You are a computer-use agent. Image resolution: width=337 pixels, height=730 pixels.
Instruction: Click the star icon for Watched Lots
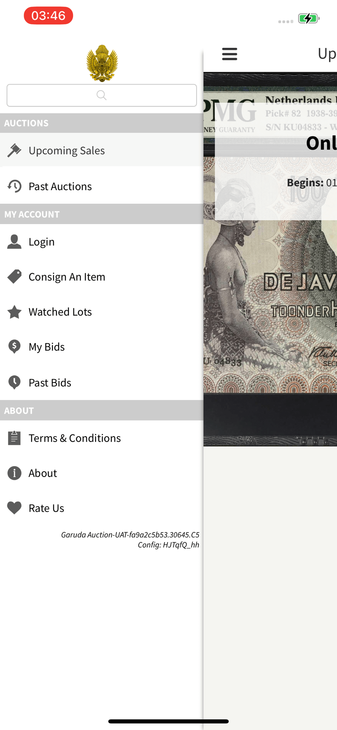(x=14, y=312)
